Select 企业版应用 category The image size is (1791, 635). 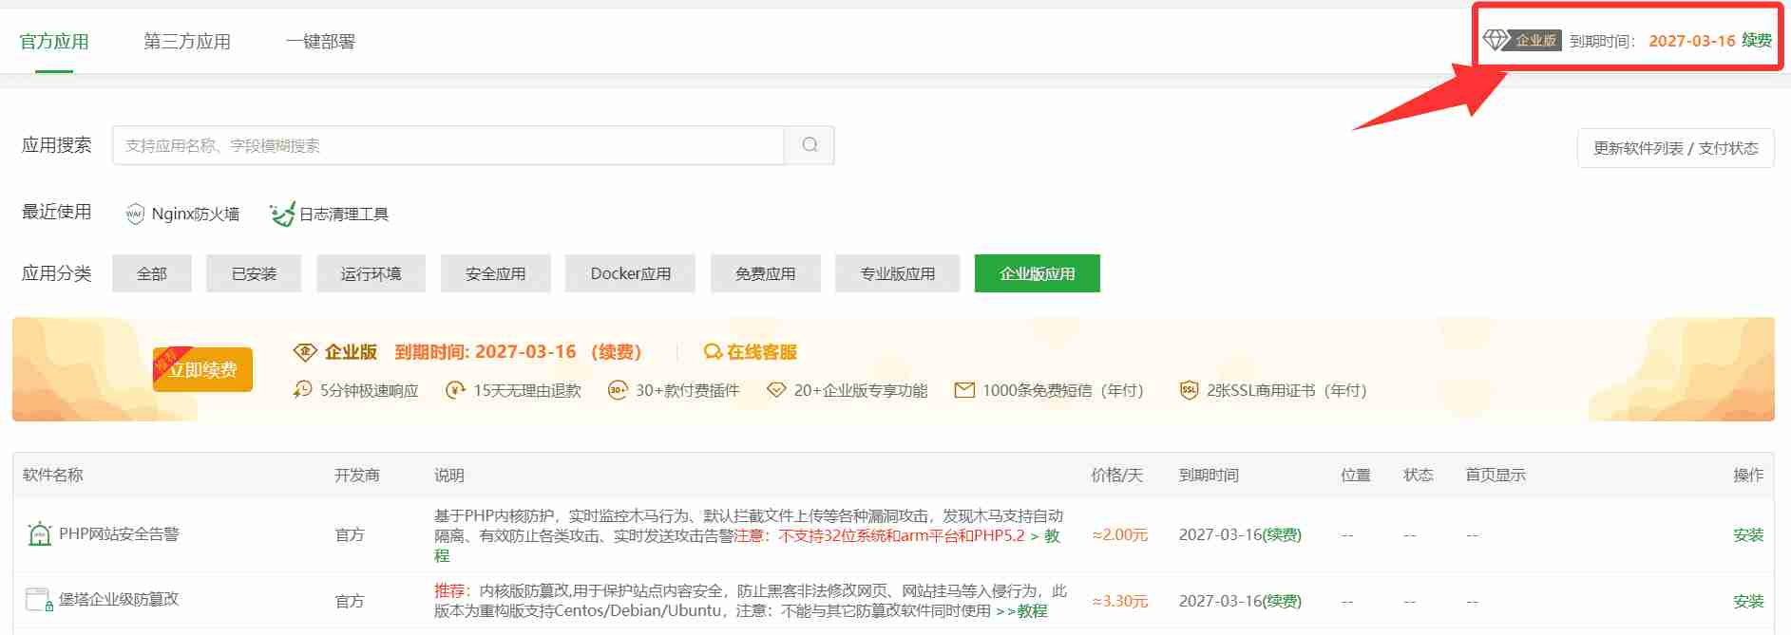click(1037, 273)
